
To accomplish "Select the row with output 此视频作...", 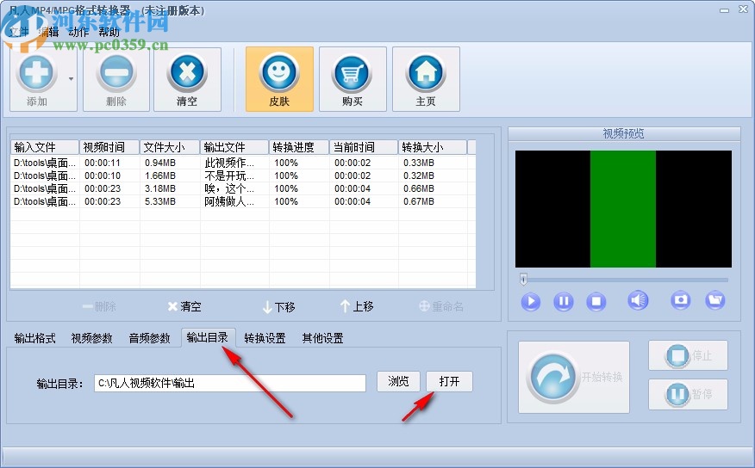I will coord(243,163).
